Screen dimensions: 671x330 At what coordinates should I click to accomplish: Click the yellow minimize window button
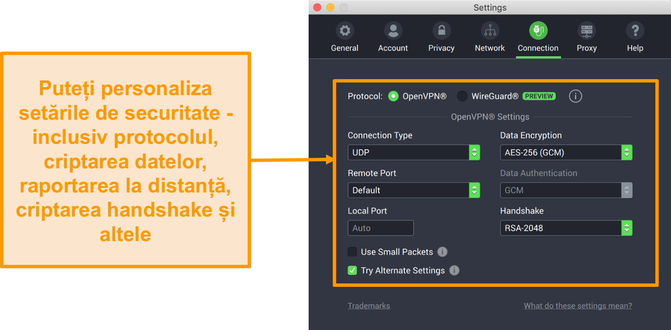coord(330,7)
